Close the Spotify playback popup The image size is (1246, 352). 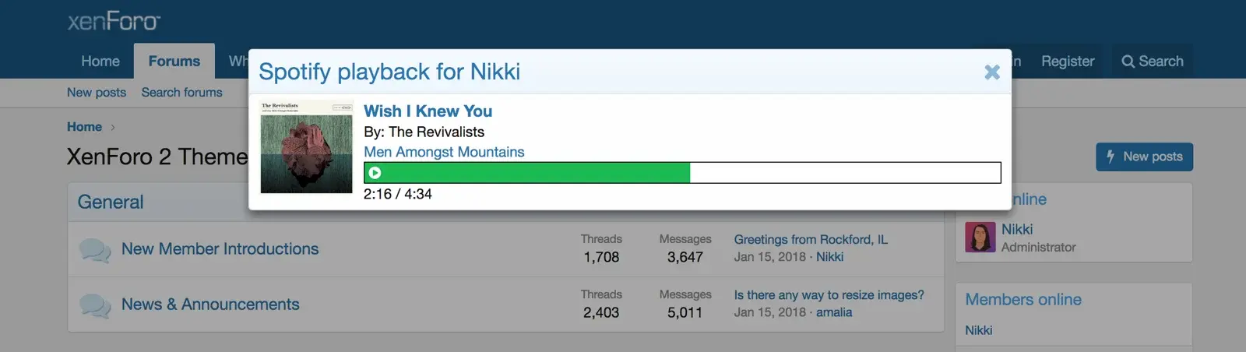991,72
